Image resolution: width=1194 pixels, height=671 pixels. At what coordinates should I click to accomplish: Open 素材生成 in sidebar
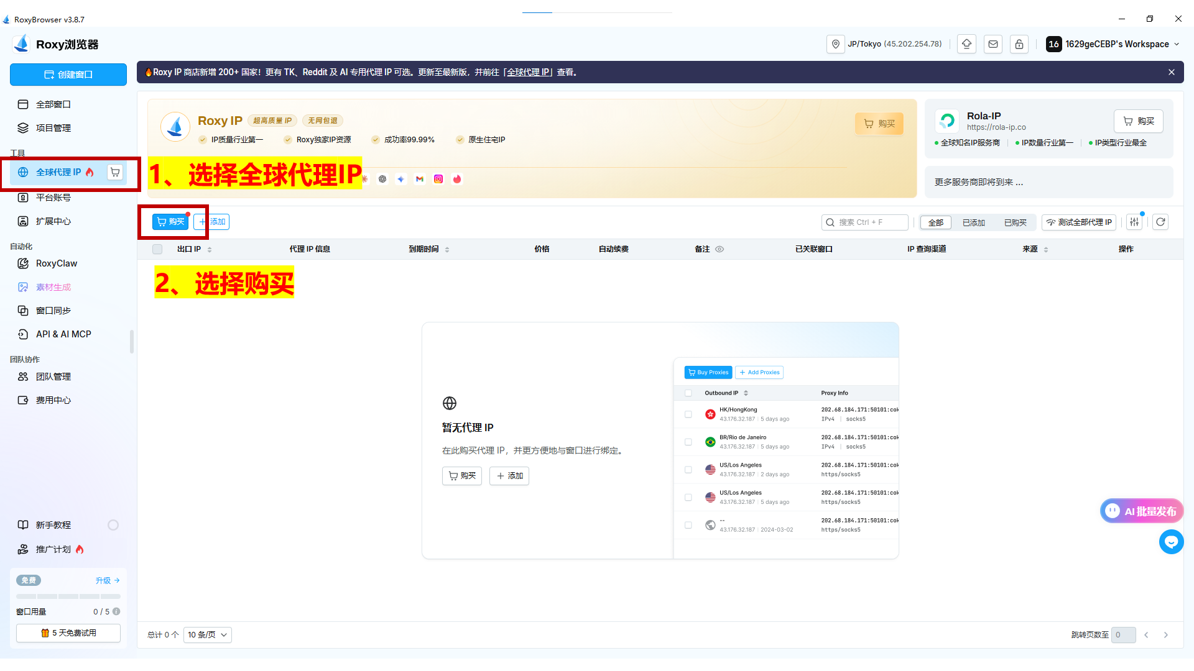point(68,287)
